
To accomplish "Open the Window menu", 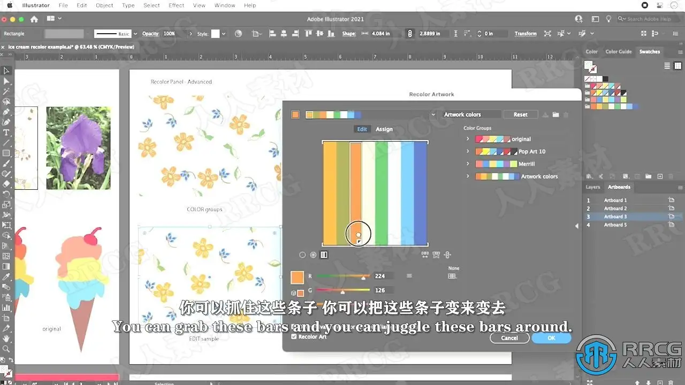I will [225, 5].
